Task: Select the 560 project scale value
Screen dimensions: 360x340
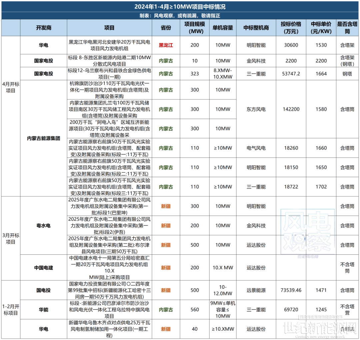Action: pyautogui.click(x=195, y=310)
